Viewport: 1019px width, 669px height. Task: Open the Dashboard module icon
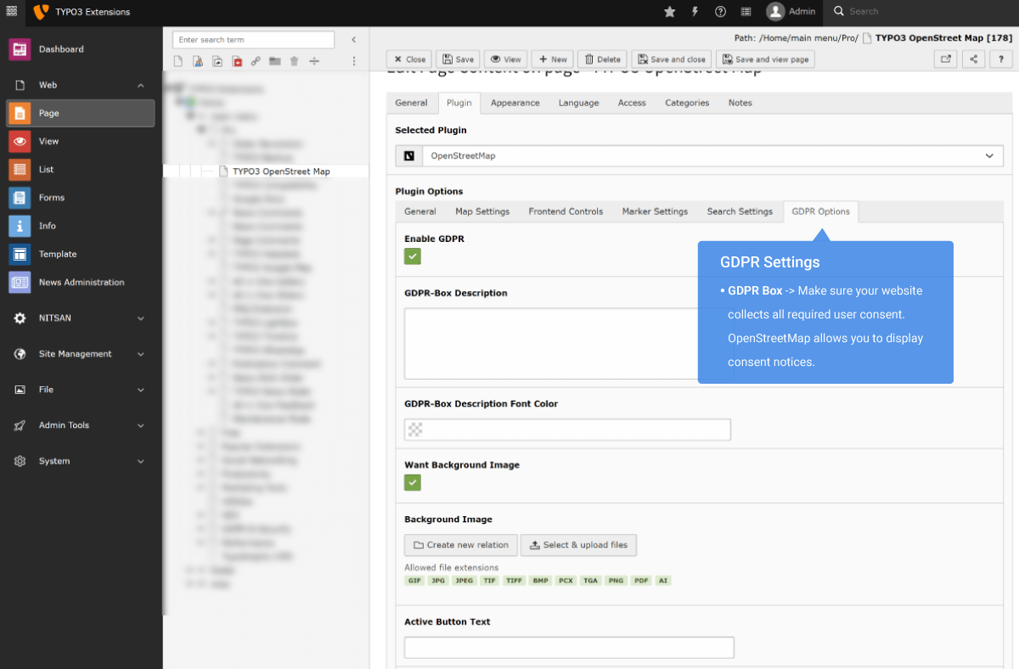pos(20,49)
